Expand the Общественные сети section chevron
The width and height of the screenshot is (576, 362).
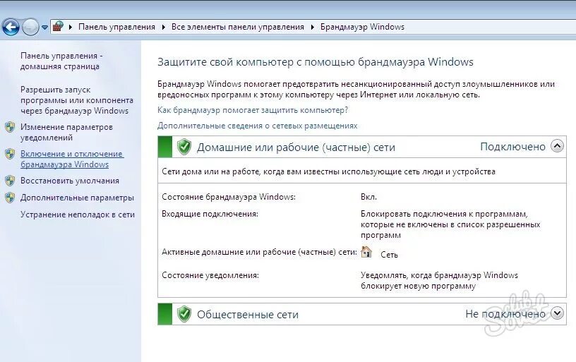tap(557, 313)
